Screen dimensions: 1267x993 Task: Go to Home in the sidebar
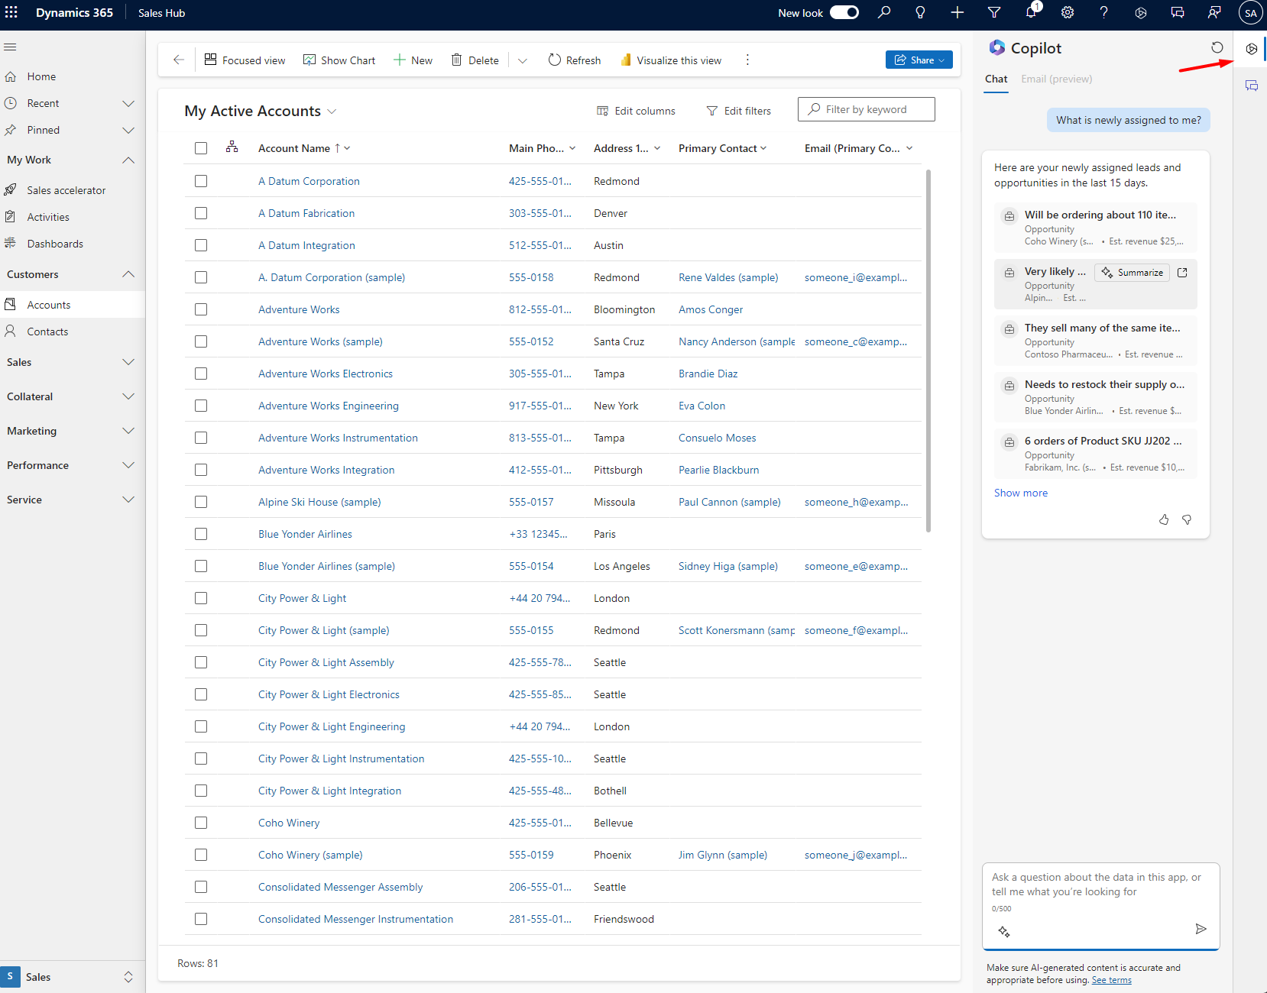click(x=41, y=76)
